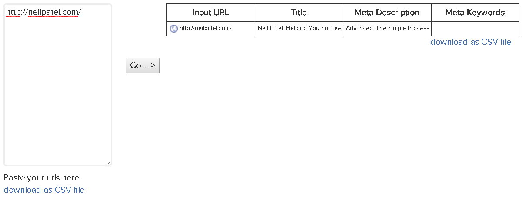Select the Input URL column header
Image resolution: width=532 pixels, height=210 pixels.
pos(211,13)
